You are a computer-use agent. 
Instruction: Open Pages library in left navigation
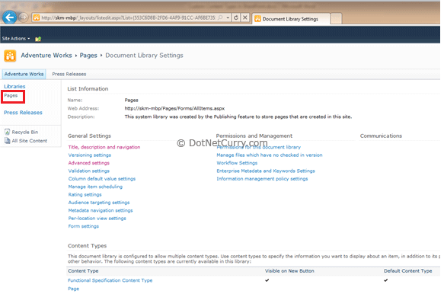pyautogui.click(x=11, y=95)
